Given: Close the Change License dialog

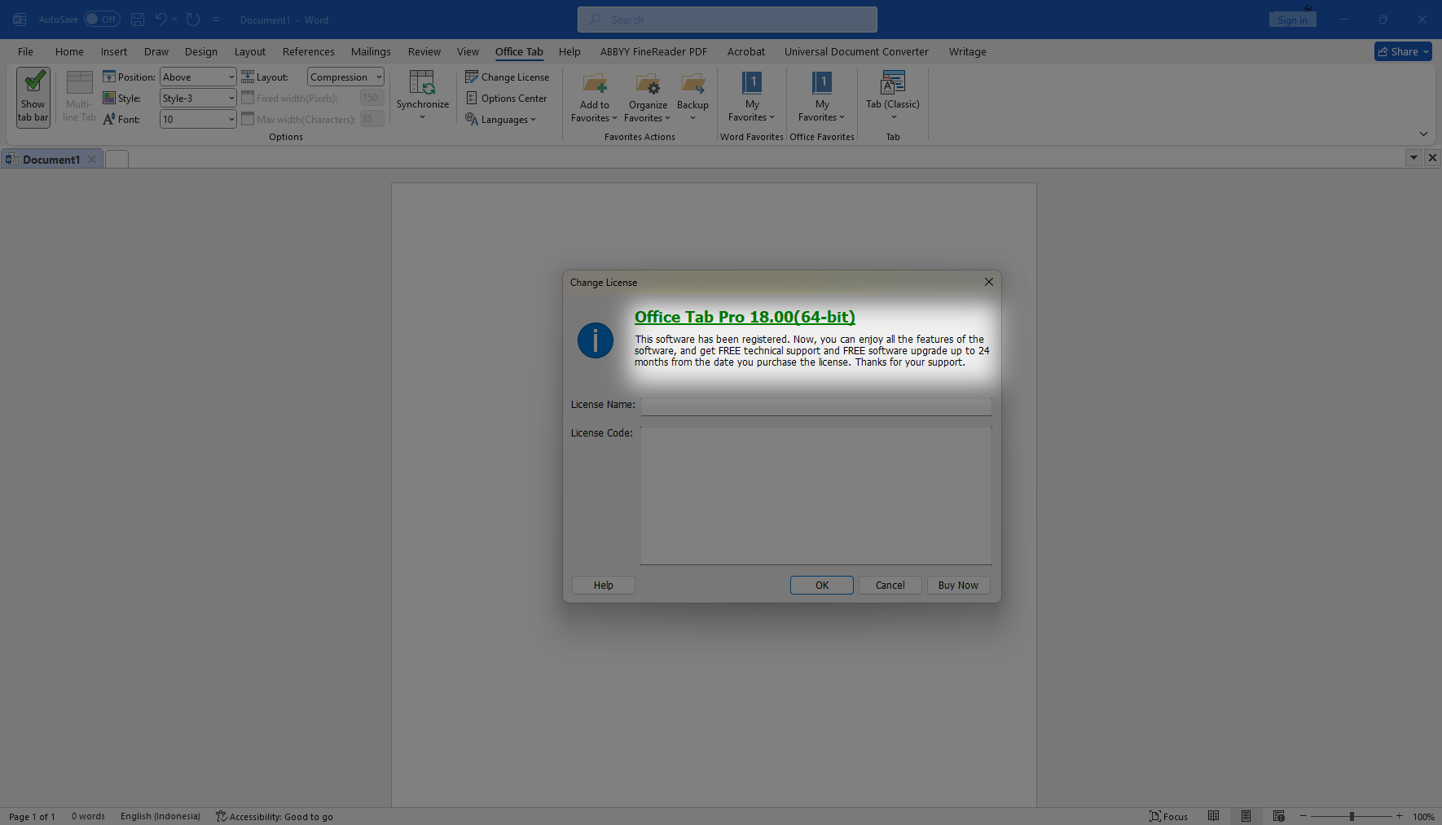Looking at the screenshot, I should click(988, 282).
